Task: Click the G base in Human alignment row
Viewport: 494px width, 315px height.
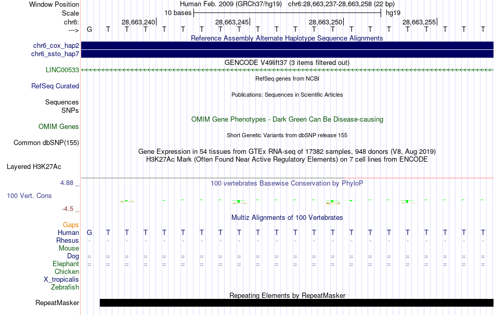Action: [x=89, y=232]
